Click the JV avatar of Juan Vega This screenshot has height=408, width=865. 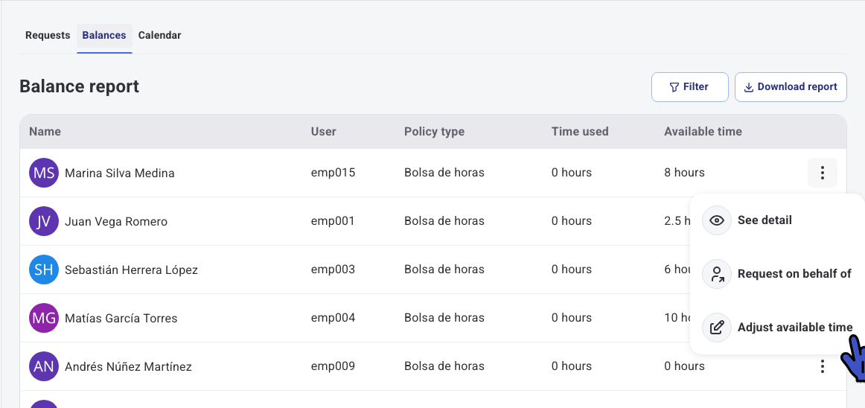pos(44,221)
